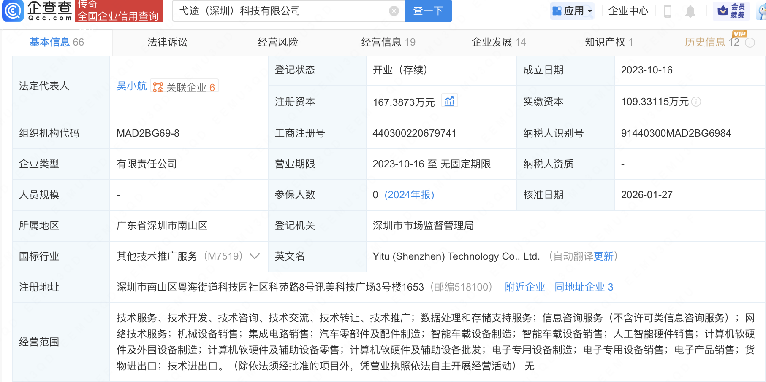This screenshot has height=382, width=766.
Task: Clear the search box with the × icon
Action: 394,11
